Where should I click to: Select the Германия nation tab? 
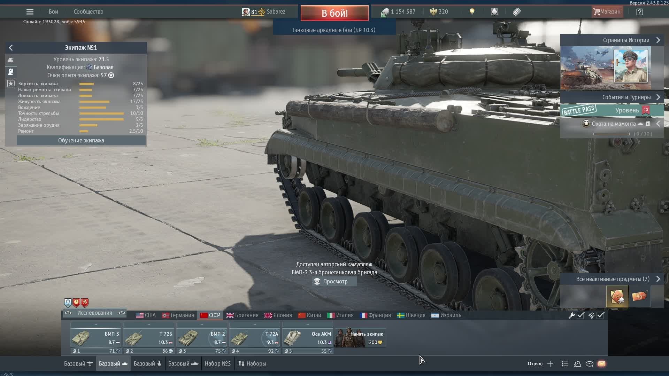tap(178, 315)
